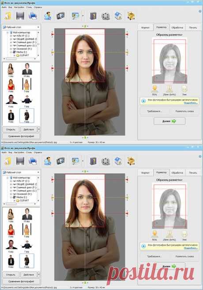Click the 25мм (64%) icon in top window
This screenshot has height=290, width=203.
(x=169, y=89)
